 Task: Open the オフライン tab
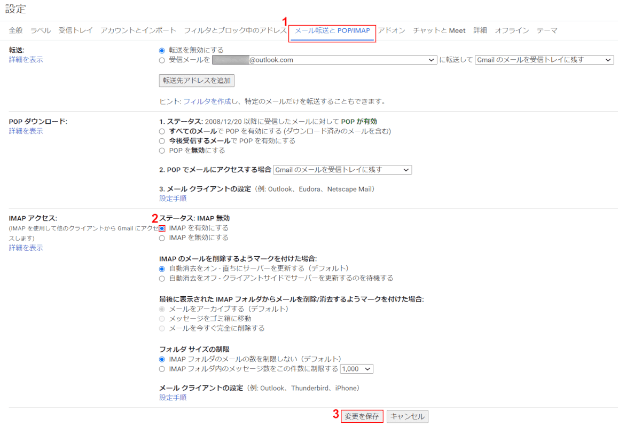tap(512, 30)
